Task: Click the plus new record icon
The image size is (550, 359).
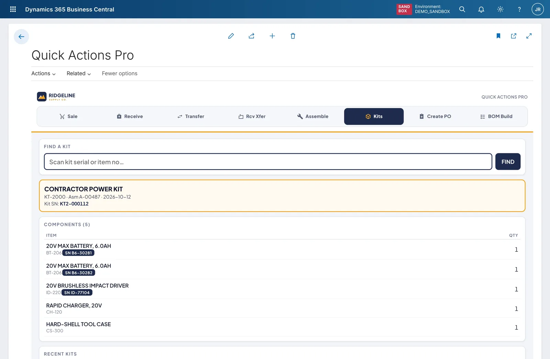Action: [272, 36]
